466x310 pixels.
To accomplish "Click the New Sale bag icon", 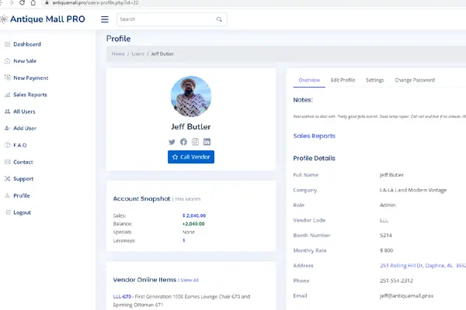I will tap(8, 60).
